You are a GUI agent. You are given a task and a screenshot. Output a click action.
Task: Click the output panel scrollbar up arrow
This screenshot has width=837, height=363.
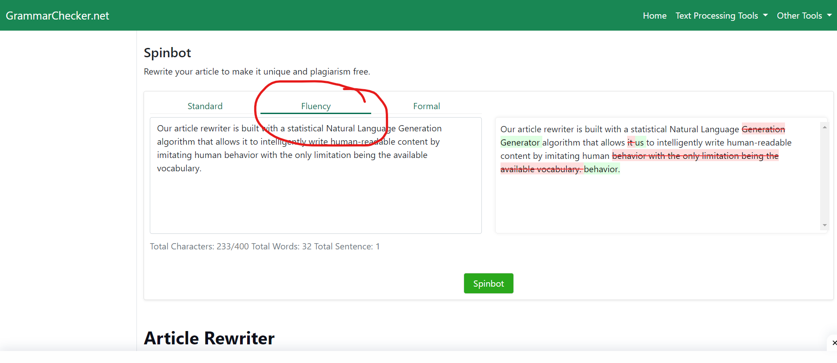coord(825,127)
